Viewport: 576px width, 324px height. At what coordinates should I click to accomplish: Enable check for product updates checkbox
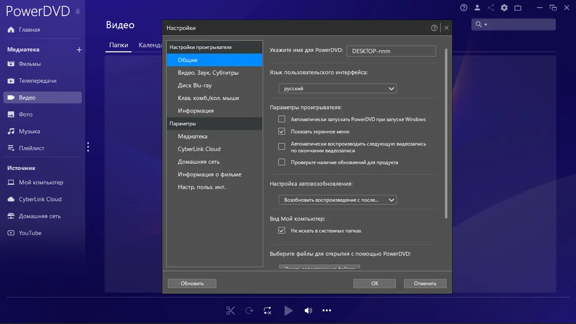tap(282, 162)
